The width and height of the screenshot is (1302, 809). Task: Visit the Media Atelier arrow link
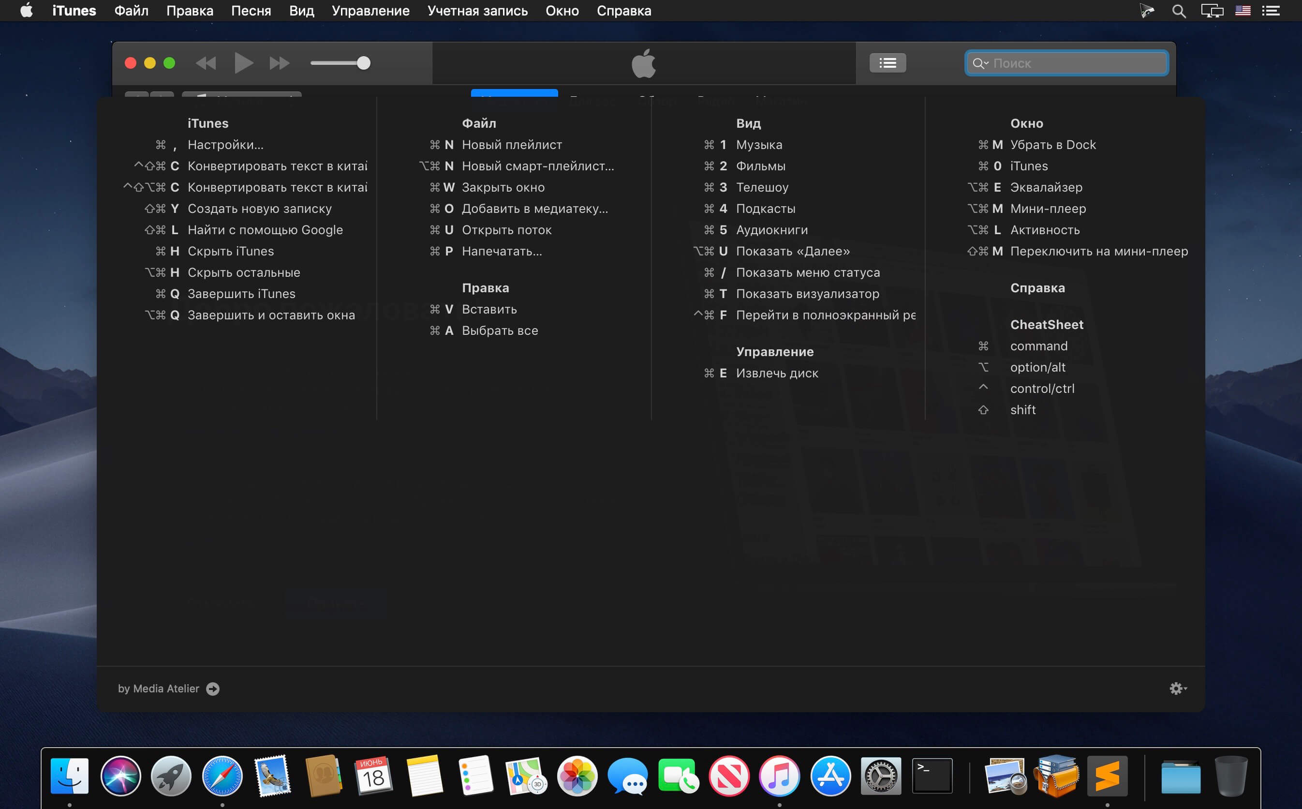tap(213, 689)
